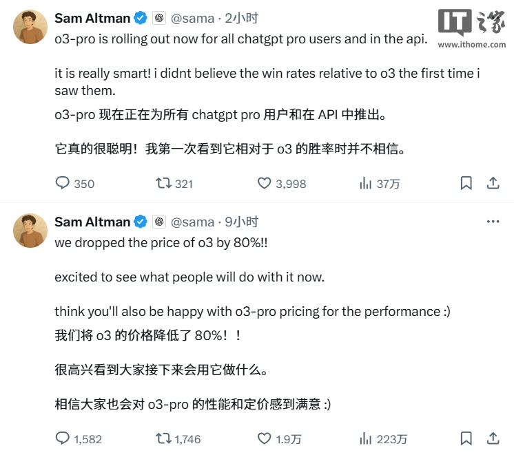Open the 2小时 timestamp link
This screenshot has width=514, height=457.
tap(241, 18)
